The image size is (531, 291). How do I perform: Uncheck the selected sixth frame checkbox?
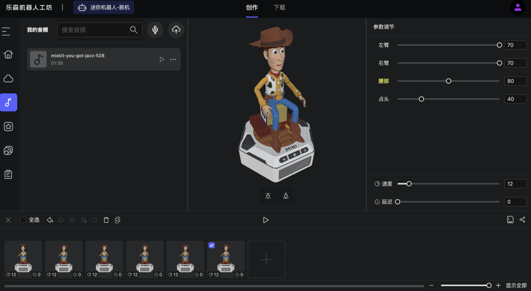211,245
